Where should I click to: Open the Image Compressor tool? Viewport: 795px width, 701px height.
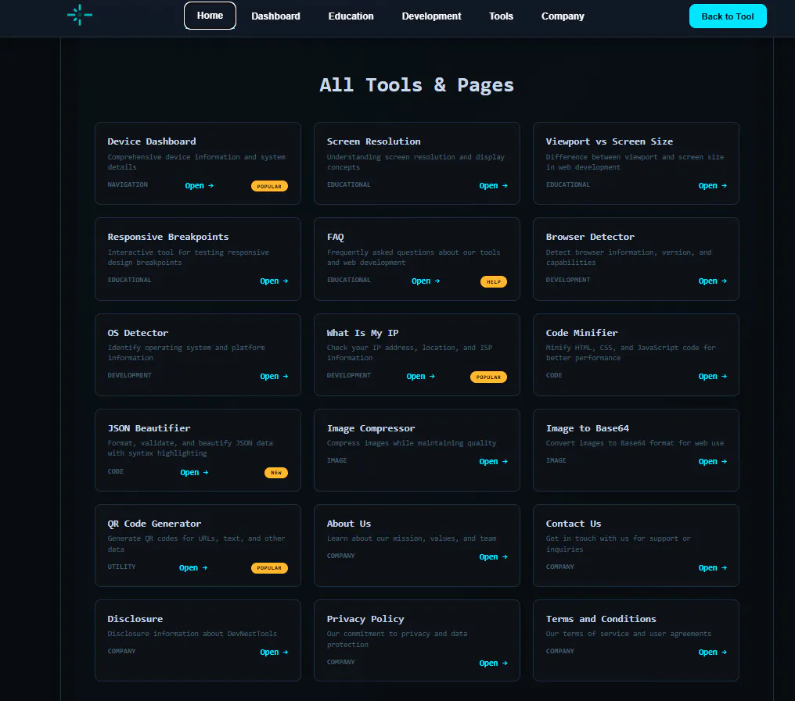coord(493,461)
